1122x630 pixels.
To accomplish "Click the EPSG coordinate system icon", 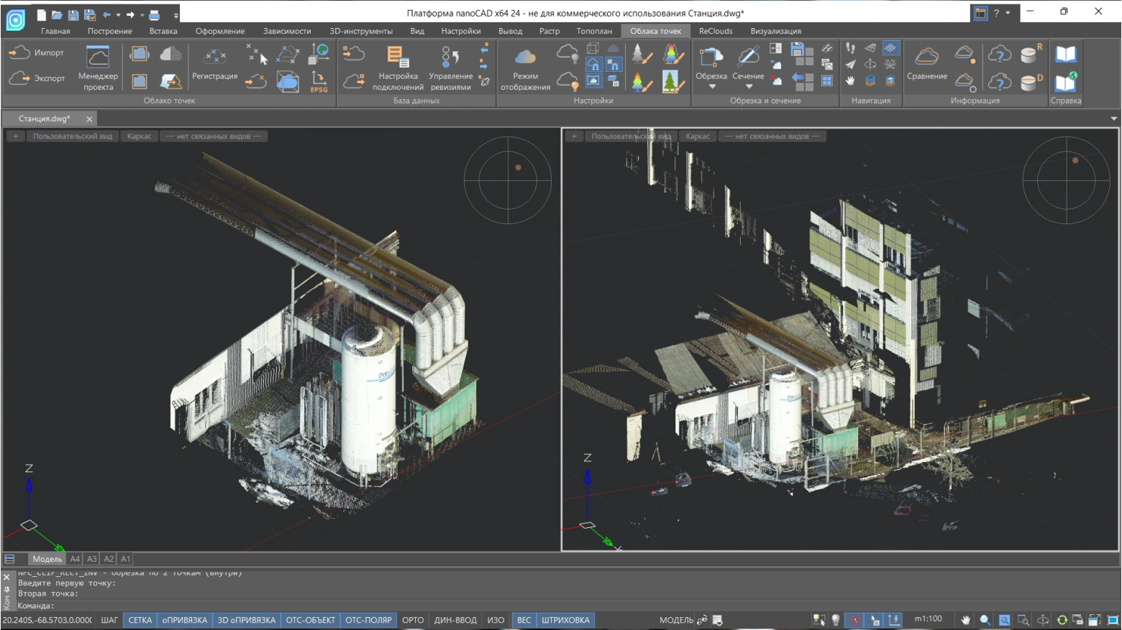I will point(319,81).
